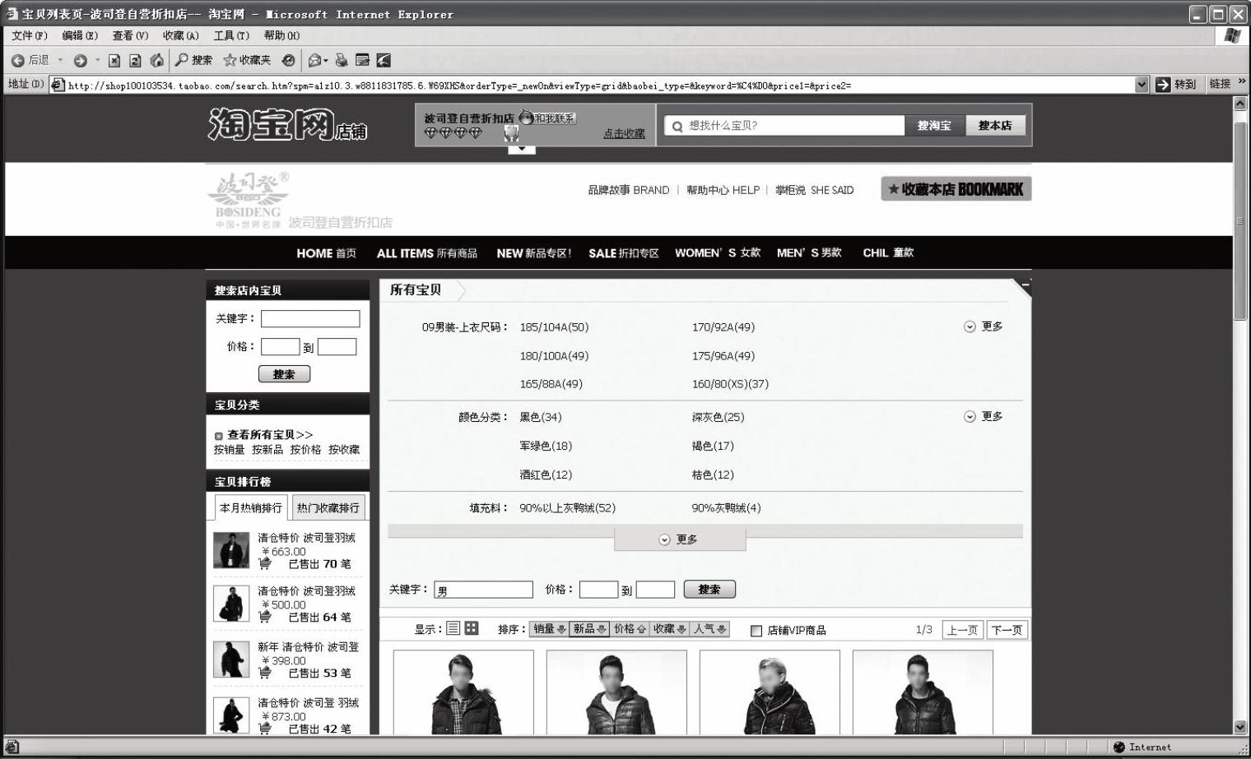This screenshot has height=759, width=1251.
Task: Click 查看所有宝贝>> link
Action: pyautogui.click(x=270, y=434)
